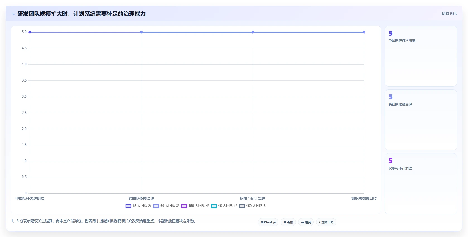Open the 权限与审计治理 score card
This screenshot has height=237, width=468.
pyautogui.click(x=421, y=184)
